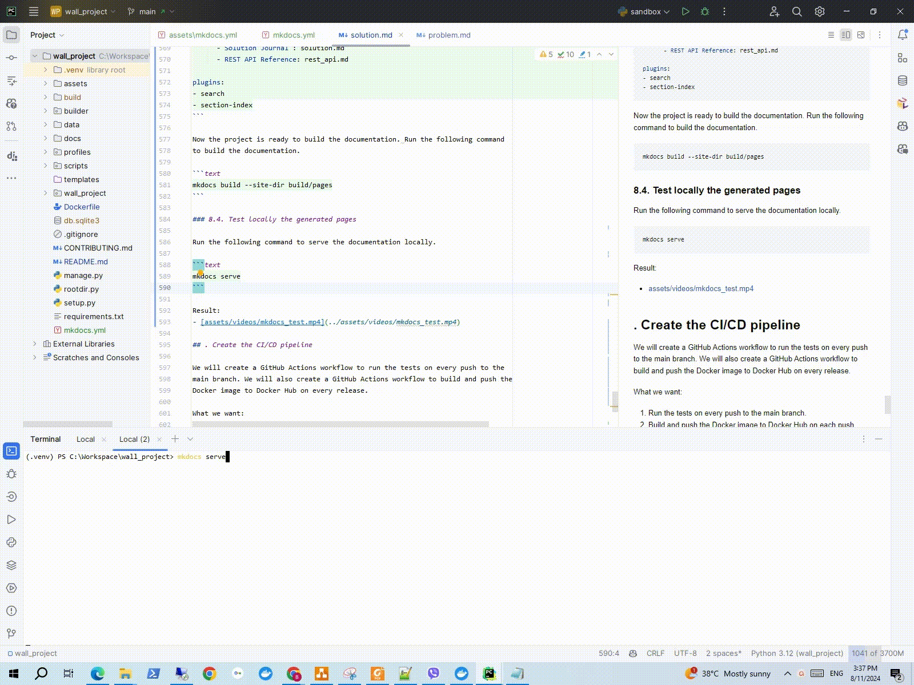This screenshot has height=685, width=914.
Task: Switch to preview-only view
Action: [x=861, y=35]
